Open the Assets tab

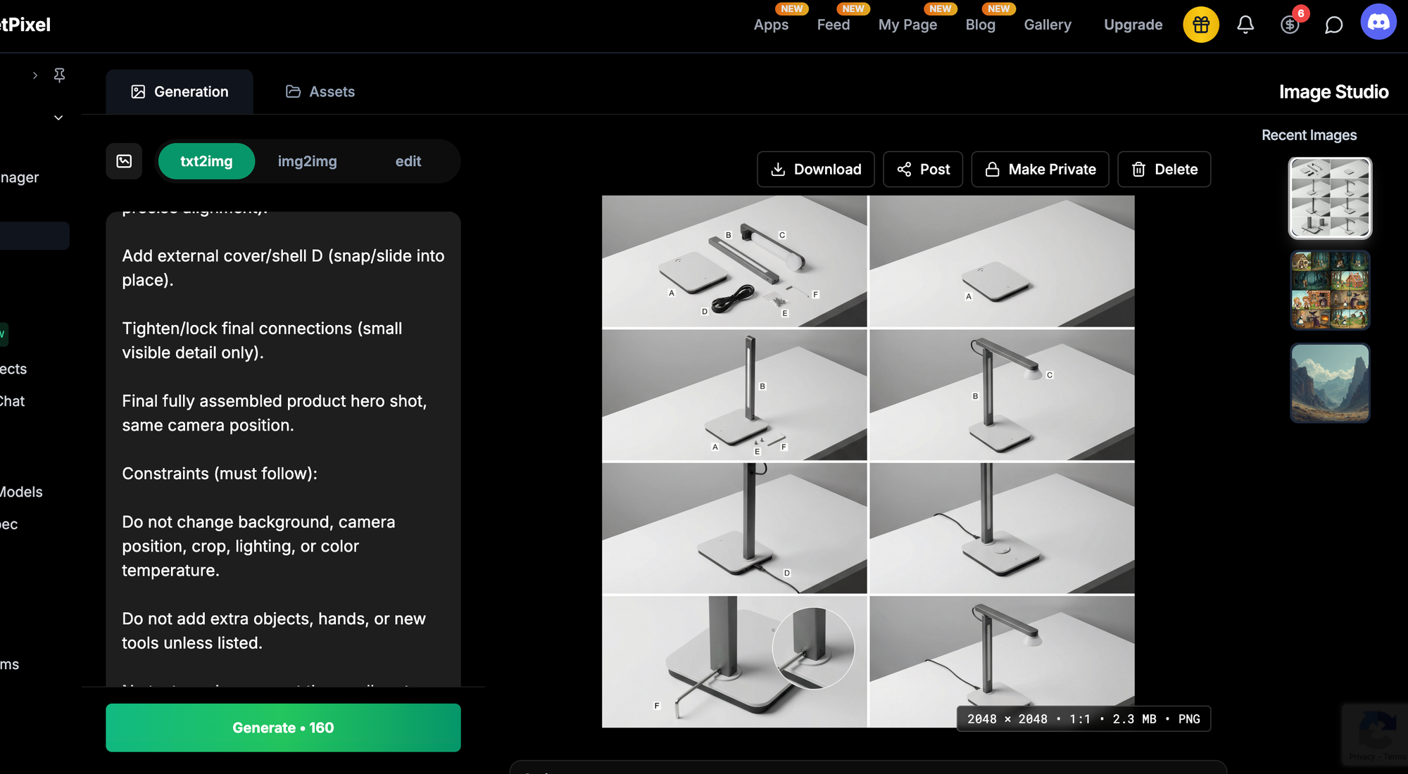click(320, 91)
